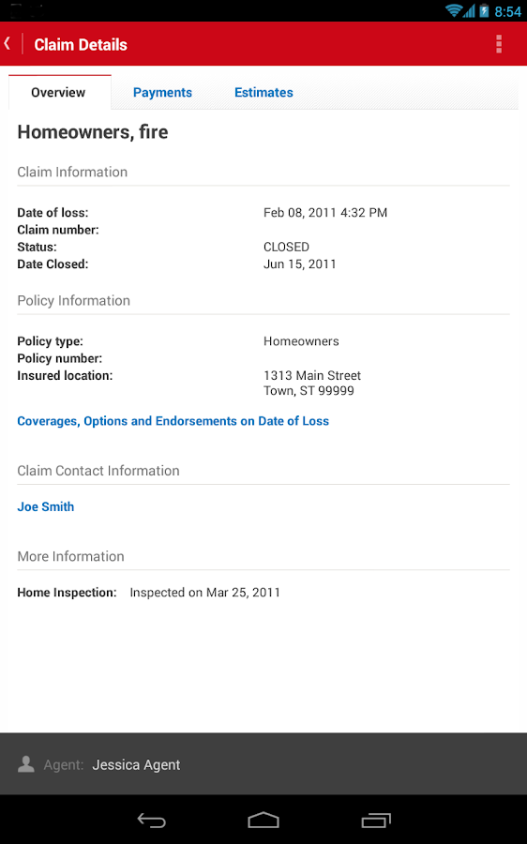Tap Jessica Agent in bottom bar
Image resolution: width=527 pixels, height=844 pixels.
[x=136, y=764]
